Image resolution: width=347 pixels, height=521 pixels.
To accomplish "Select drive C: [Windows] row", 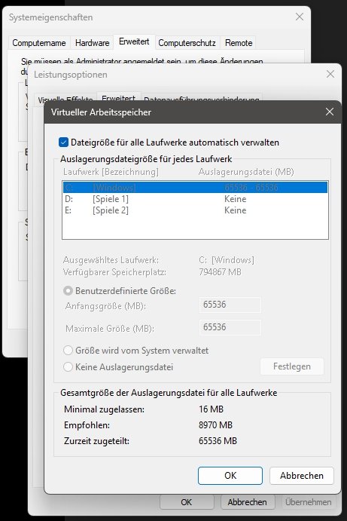I will pos(195,188).
